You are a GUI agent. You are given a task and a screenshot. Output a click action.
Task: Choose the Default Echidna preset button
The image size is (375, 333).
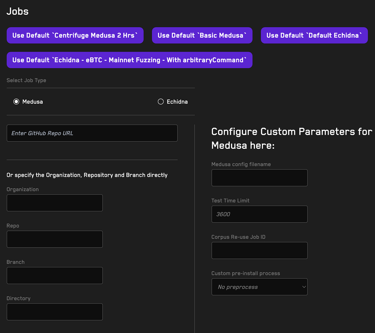(314, 35)
